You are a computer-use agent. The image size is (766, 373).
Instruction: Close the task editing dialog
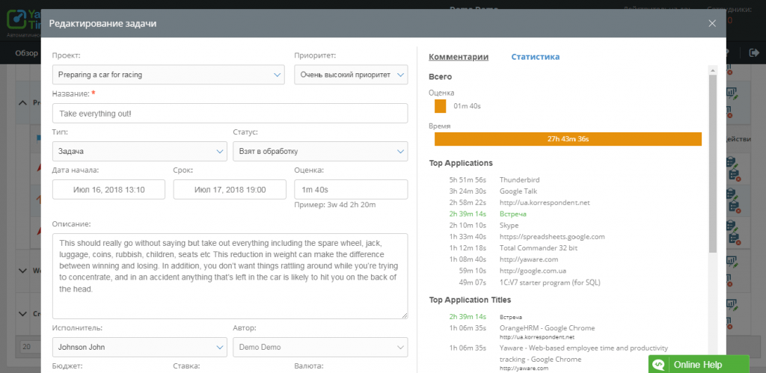coord(712,24)
